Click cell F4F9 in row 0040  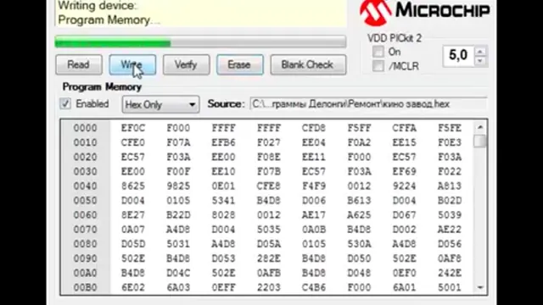[314, 186]
